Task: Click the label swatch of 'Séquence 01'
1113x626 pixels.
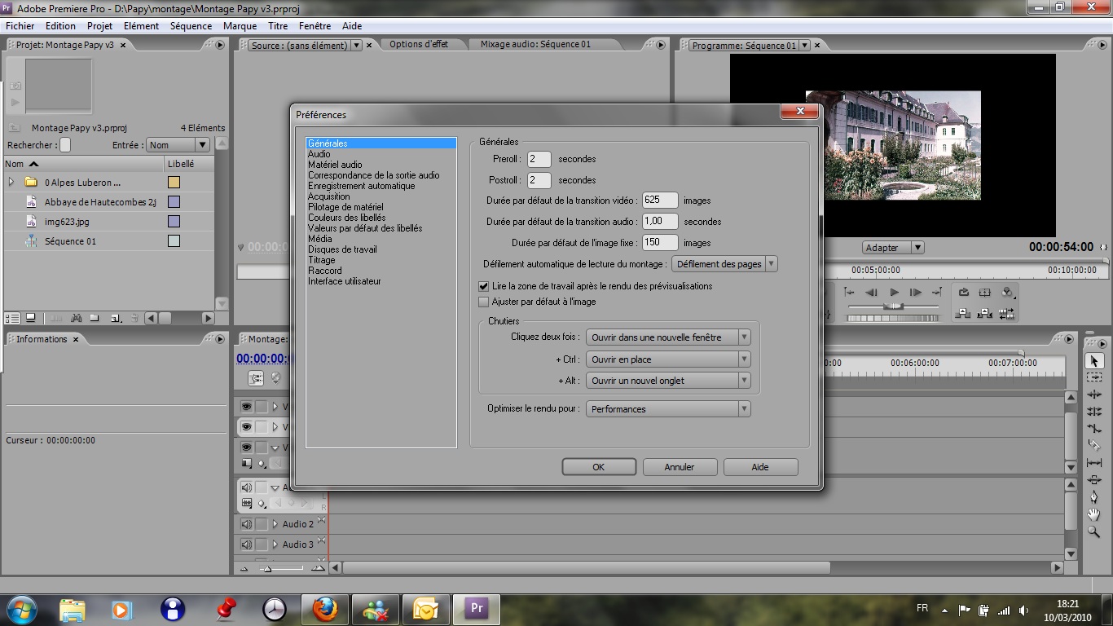Action: pos(174,241)
